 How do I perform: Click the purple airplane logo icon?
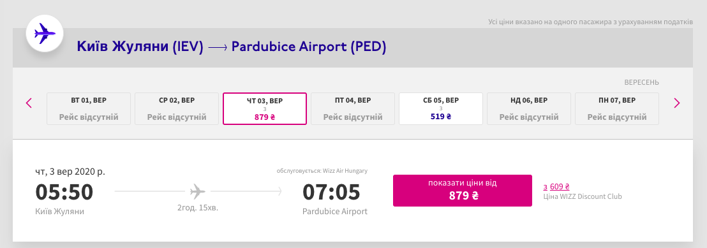[45, 33]
